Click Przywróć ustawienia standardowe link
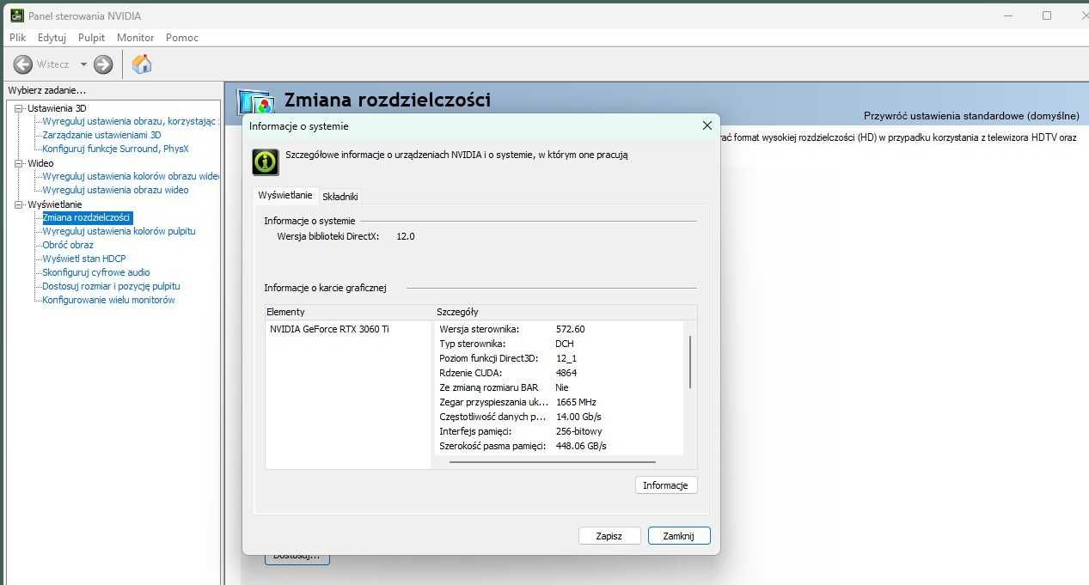Image resolution: width=1089 pixels, height=585 pixels. [x=971, y=116]
